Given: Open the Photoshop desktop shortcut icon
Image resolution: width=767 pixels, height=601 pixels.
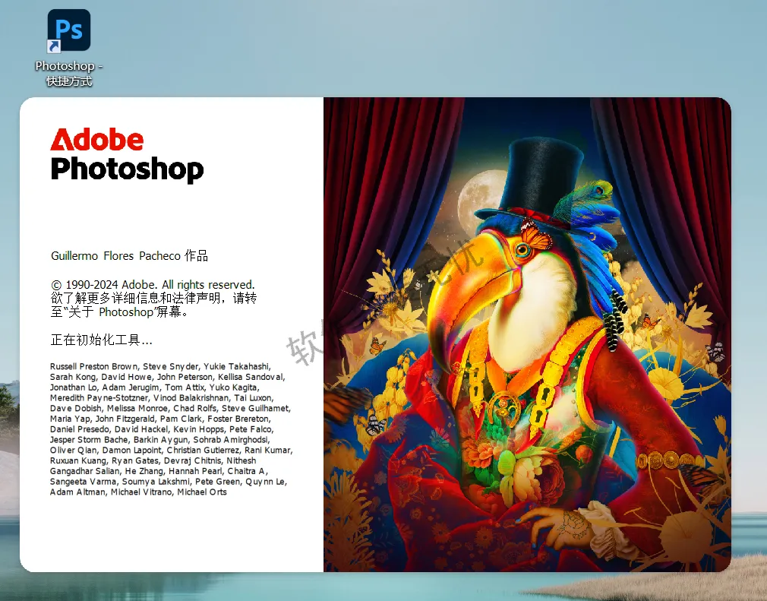Looking at the screenshot, I should [x=68, y=30].
